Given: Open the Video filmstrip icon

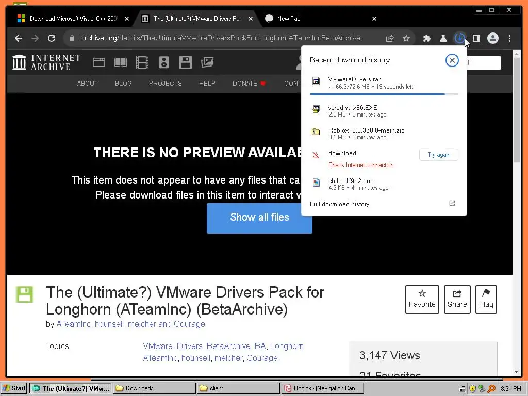Looking at the screenshot, I should point(142,62).
